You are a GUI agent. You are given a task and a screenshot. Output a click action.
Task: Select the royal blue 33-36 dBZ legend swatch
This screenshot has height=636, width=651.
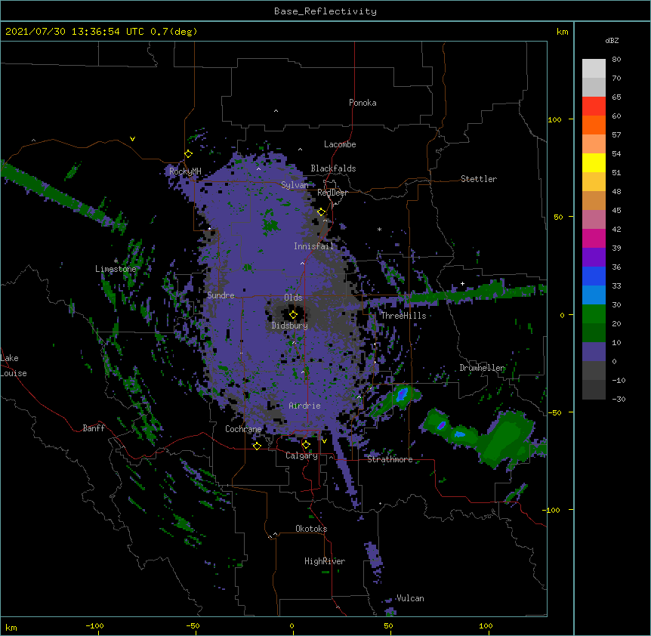coord(594,276)
